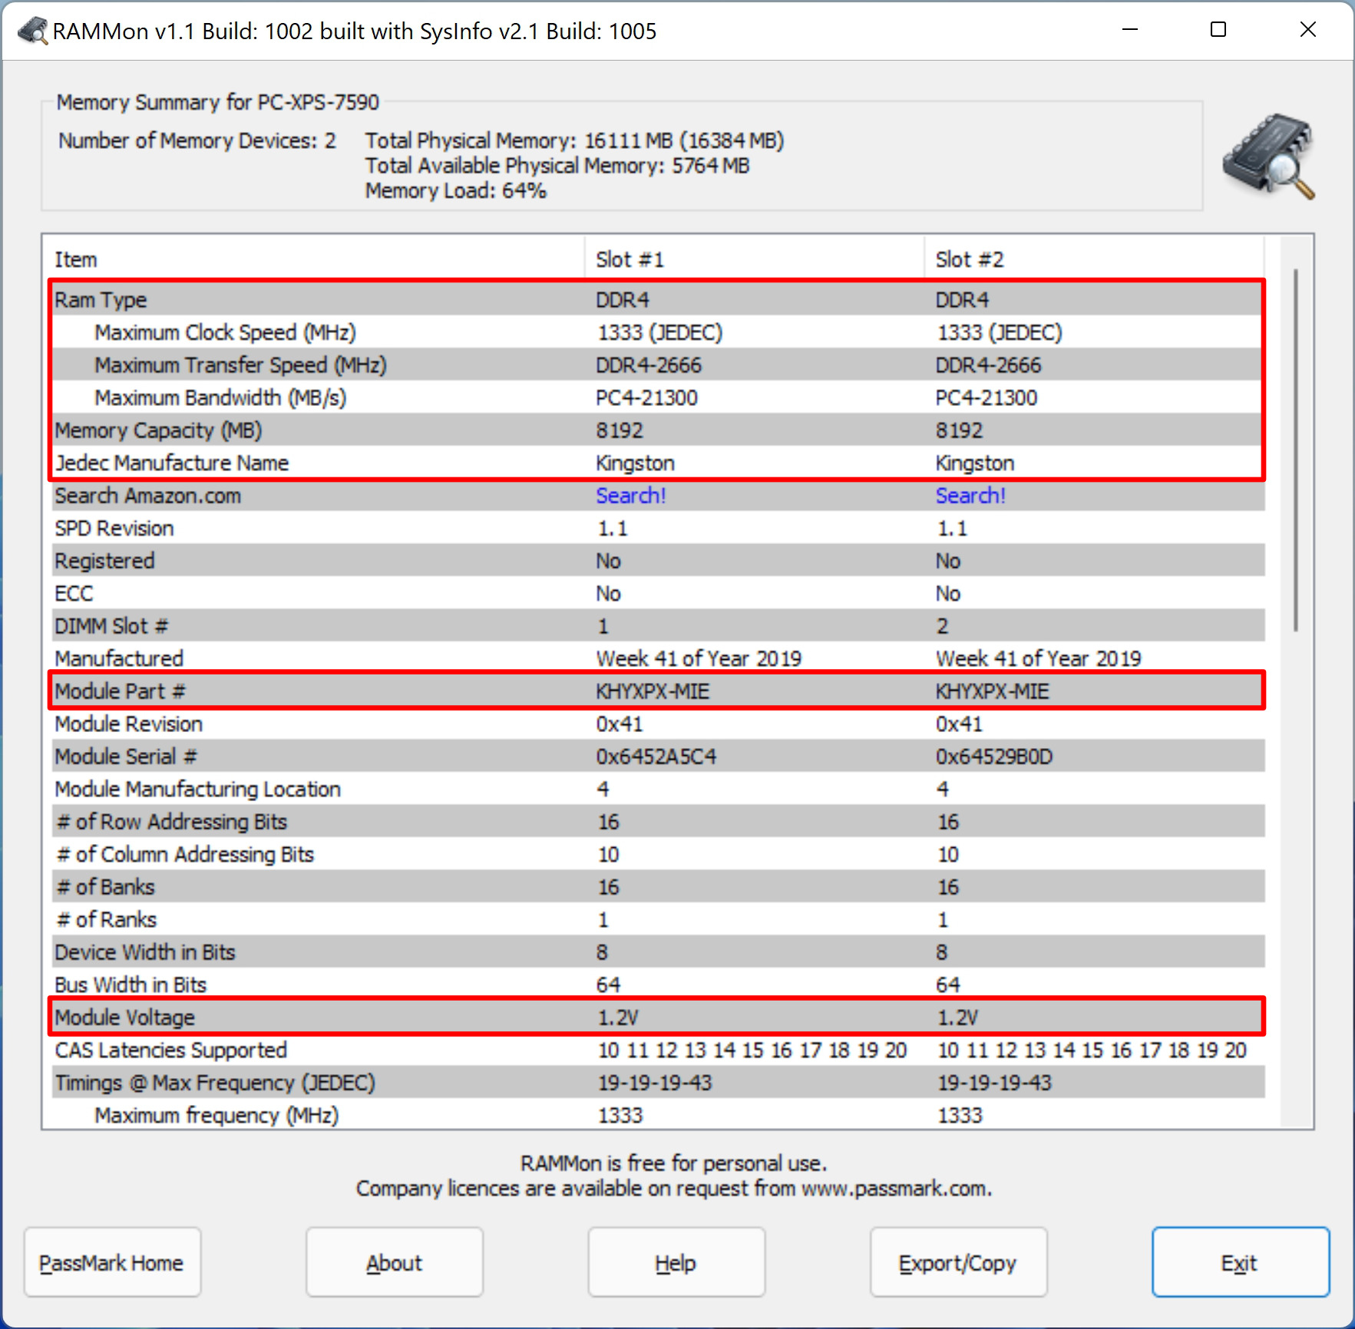The width and height of the screenshot is (1355, 1329).
Task: Click the Module Manufacturing Location row label
Action: pyautogui.click(x=197, y=789)
